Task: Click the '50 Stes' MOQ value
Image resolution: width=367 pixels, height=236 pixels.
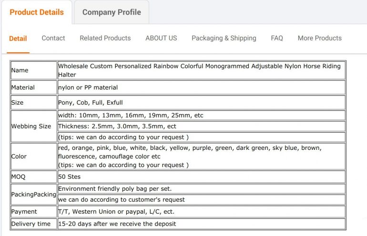Action: pos(70,177)
